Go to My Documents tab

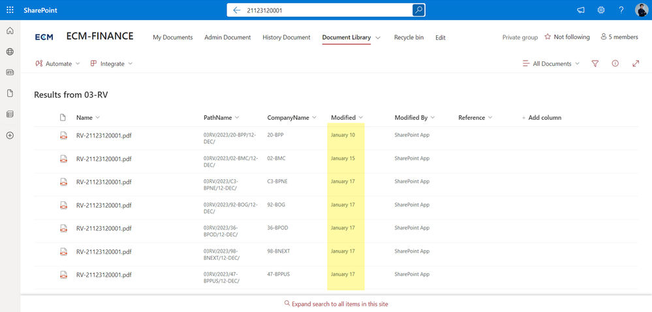coord(173,37)
